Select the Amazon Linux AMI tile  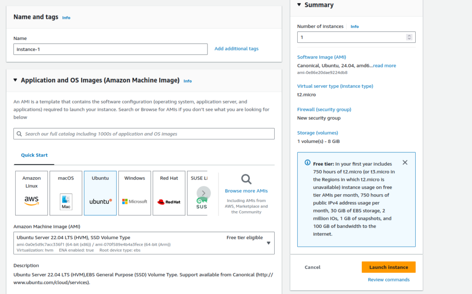tap(31, 193)
